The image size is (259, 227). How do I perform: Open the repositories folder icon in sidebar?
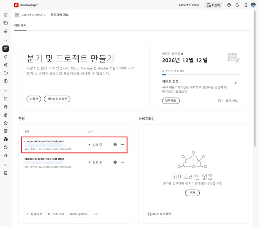(x=6, y=73)
